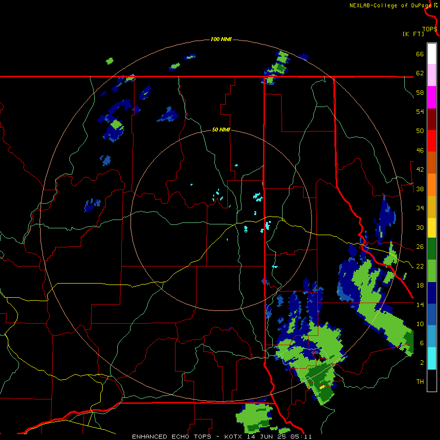440x440 pixels.
Task: Click the '30' scale value
Action: (420, 227)
